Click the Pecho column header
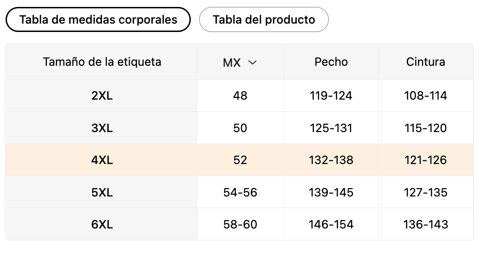 (x=331, y=62)
